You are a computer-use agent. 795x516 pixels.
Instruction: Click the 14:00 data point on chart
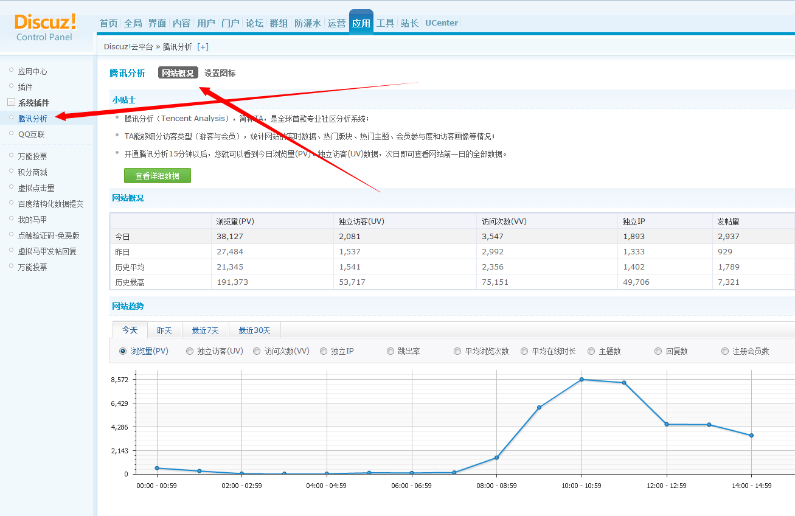coord(751,435)
